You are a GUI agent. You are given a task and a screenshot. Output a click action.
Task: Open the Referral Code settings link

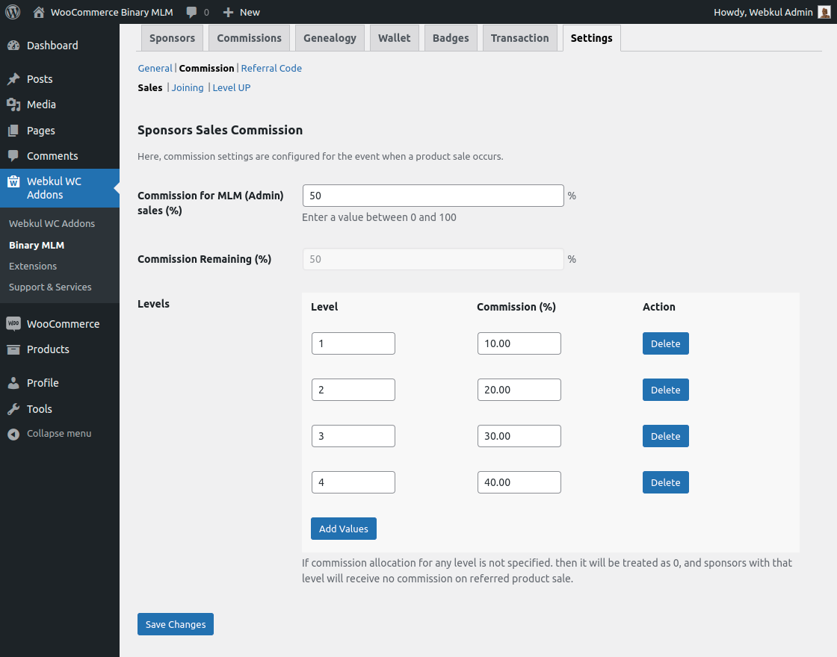pyautogui.click(x=271, y=68)
